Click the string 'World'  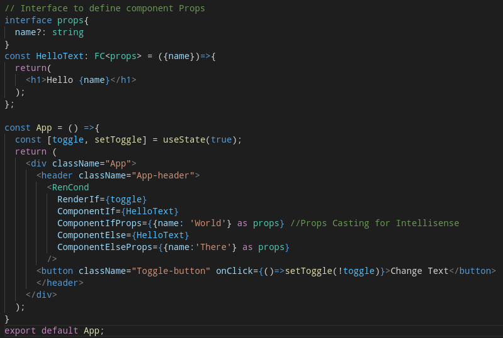pyautogui.click(x=208, y=223)
